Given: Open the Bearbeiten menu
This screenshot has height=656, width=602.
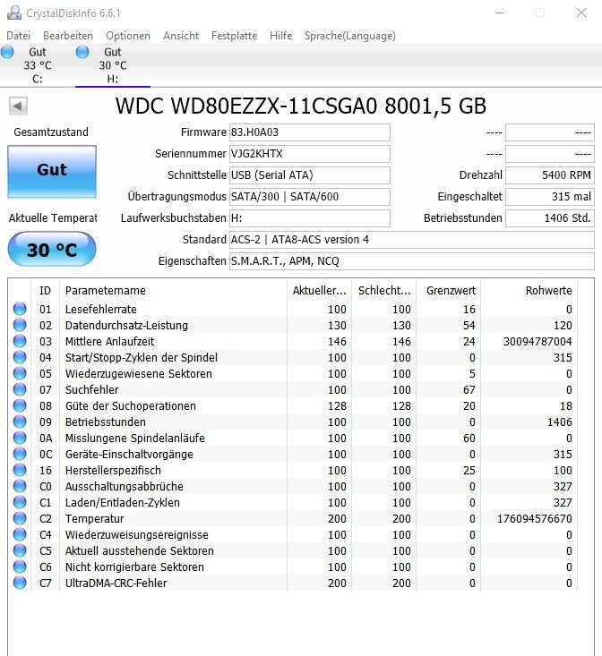Looking at the screenshot, I should click(x=68, y=36).
